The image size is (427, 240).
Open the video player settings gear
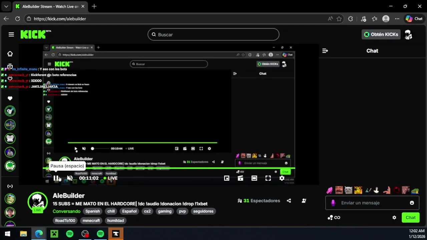tap(282, 178)
